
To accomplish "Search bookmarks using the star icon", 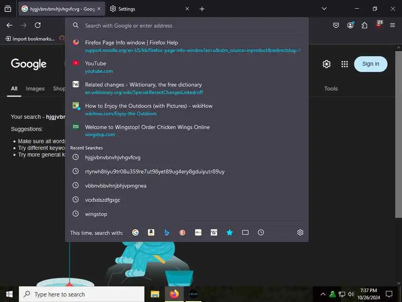I will click(229, 232).
